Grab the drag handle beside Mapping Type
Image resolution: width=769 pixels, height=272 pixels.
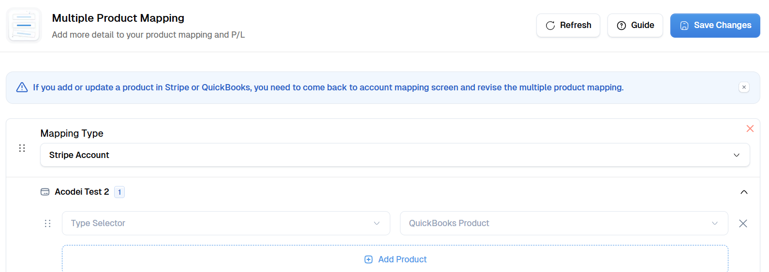point(22,148)
